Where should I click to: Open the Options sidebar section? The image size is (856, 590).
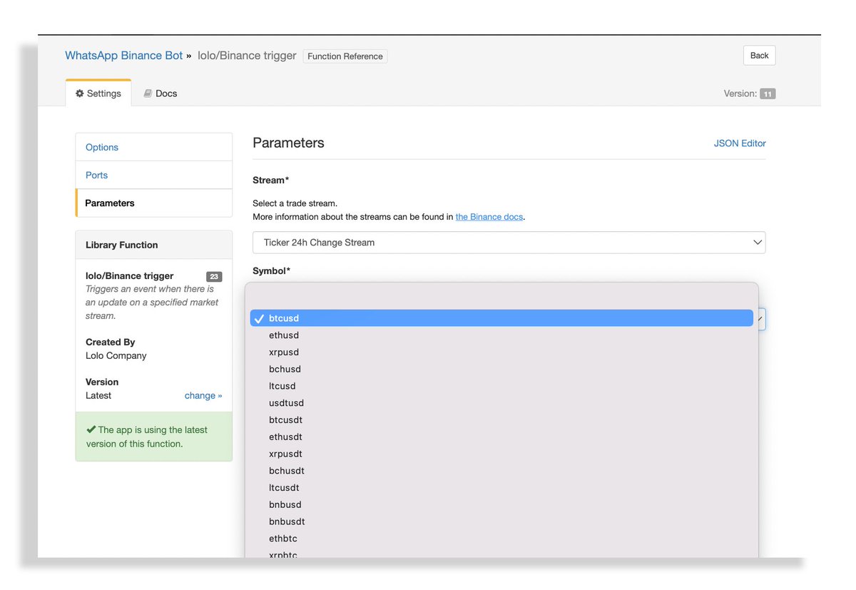pos(154,147)
